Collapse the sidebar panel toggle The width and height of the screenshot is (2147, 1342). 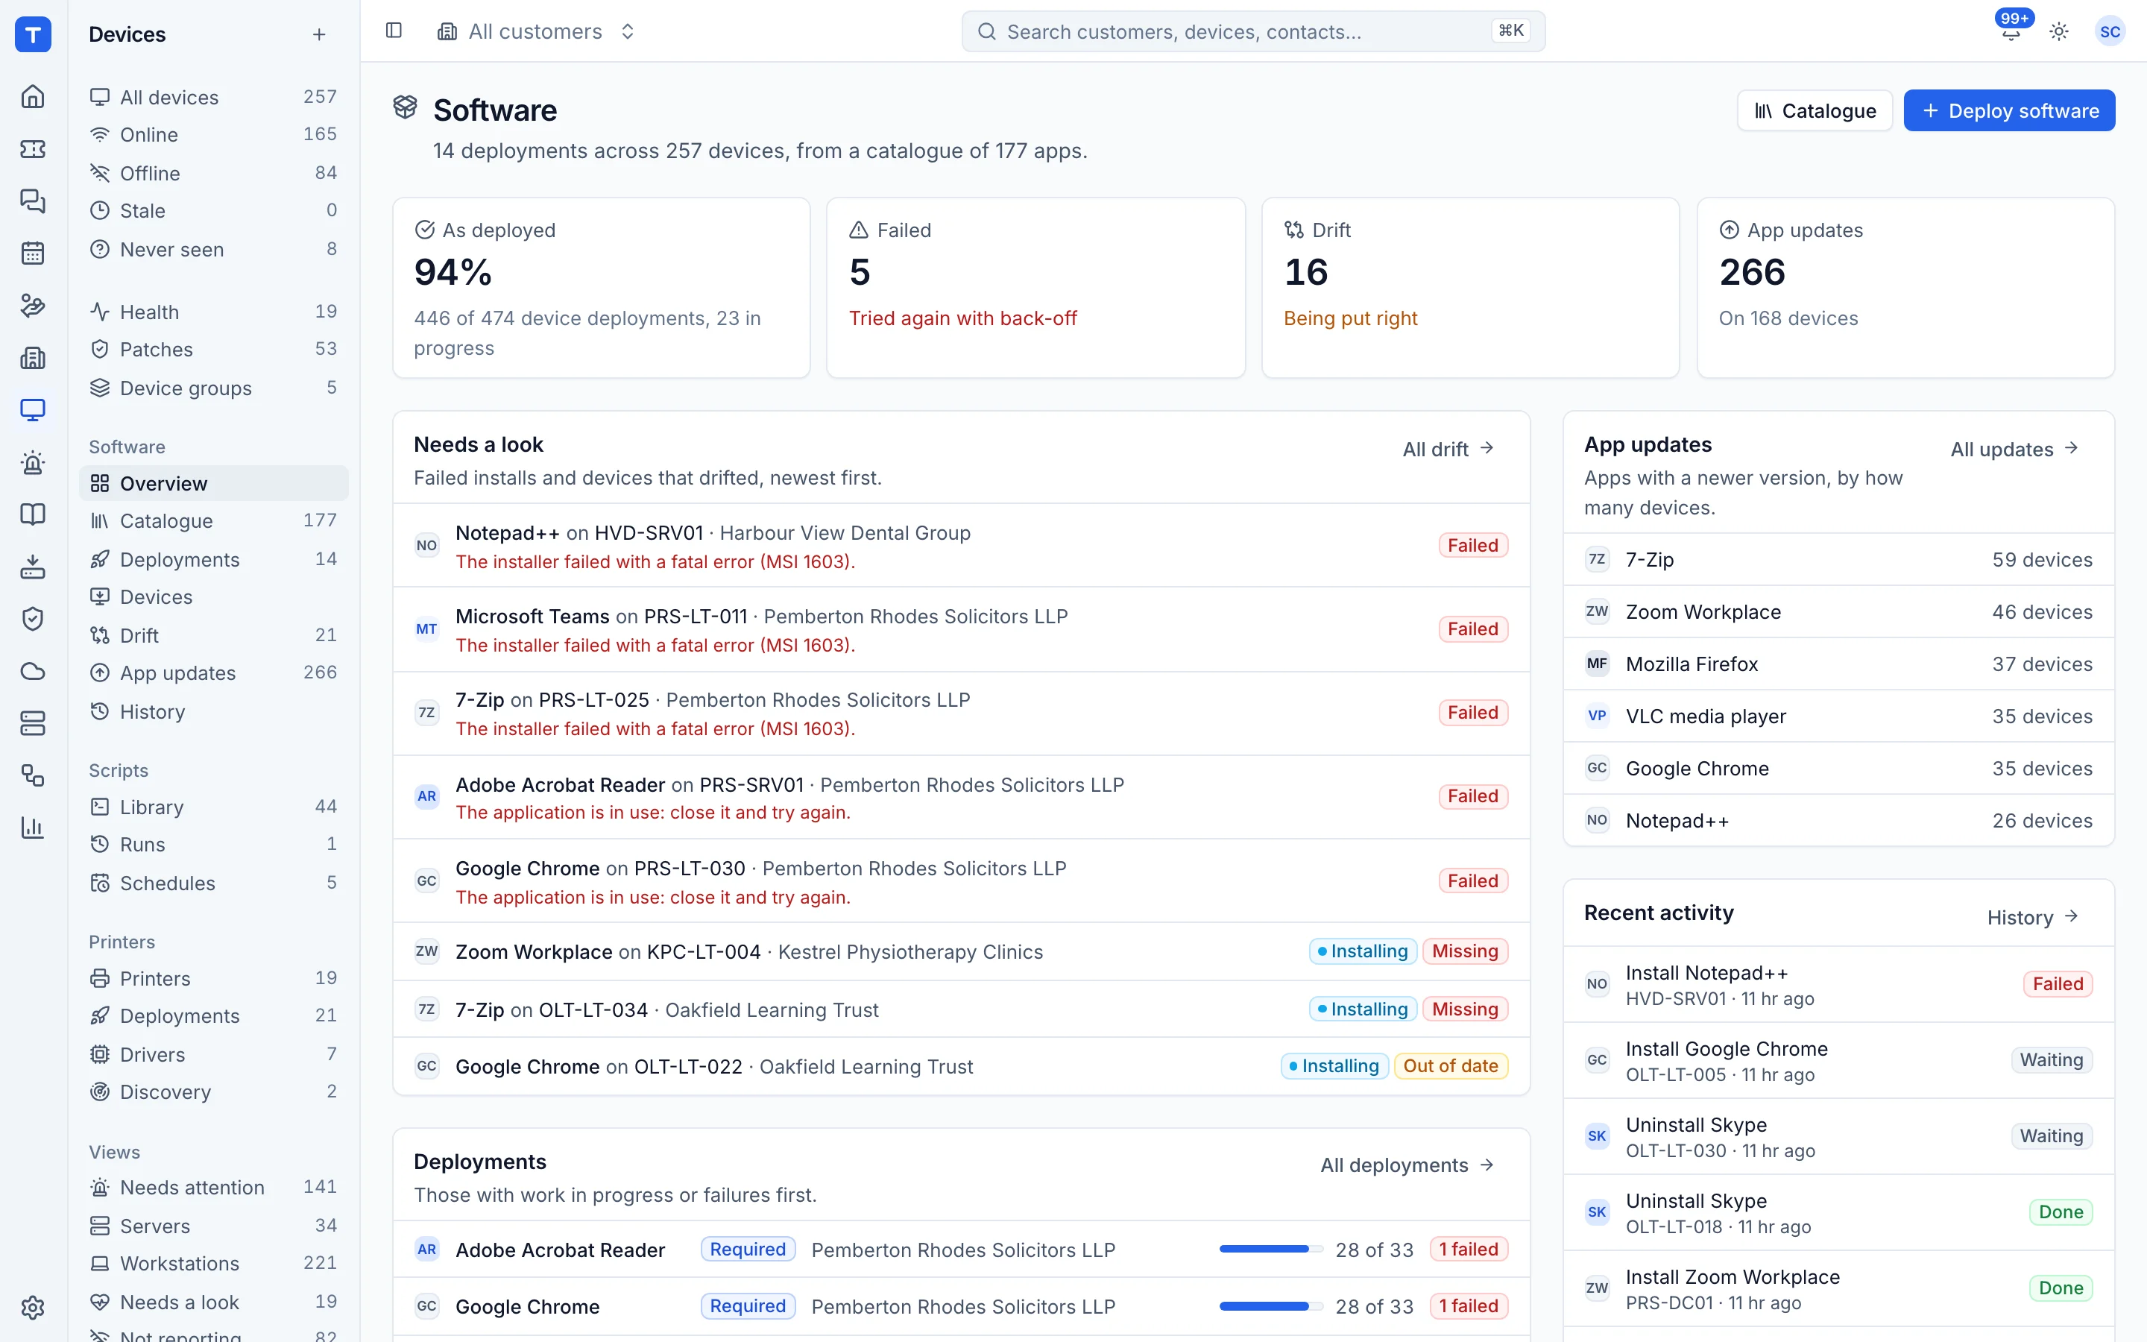click(x=394, y=31)
